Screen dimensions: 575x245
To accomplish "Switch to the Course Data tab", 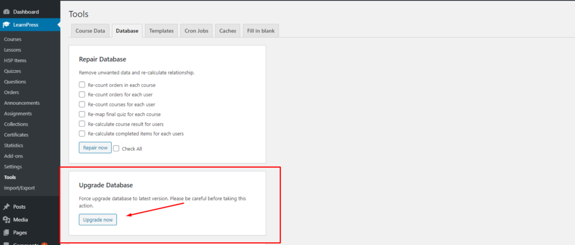I will (90, 31).
